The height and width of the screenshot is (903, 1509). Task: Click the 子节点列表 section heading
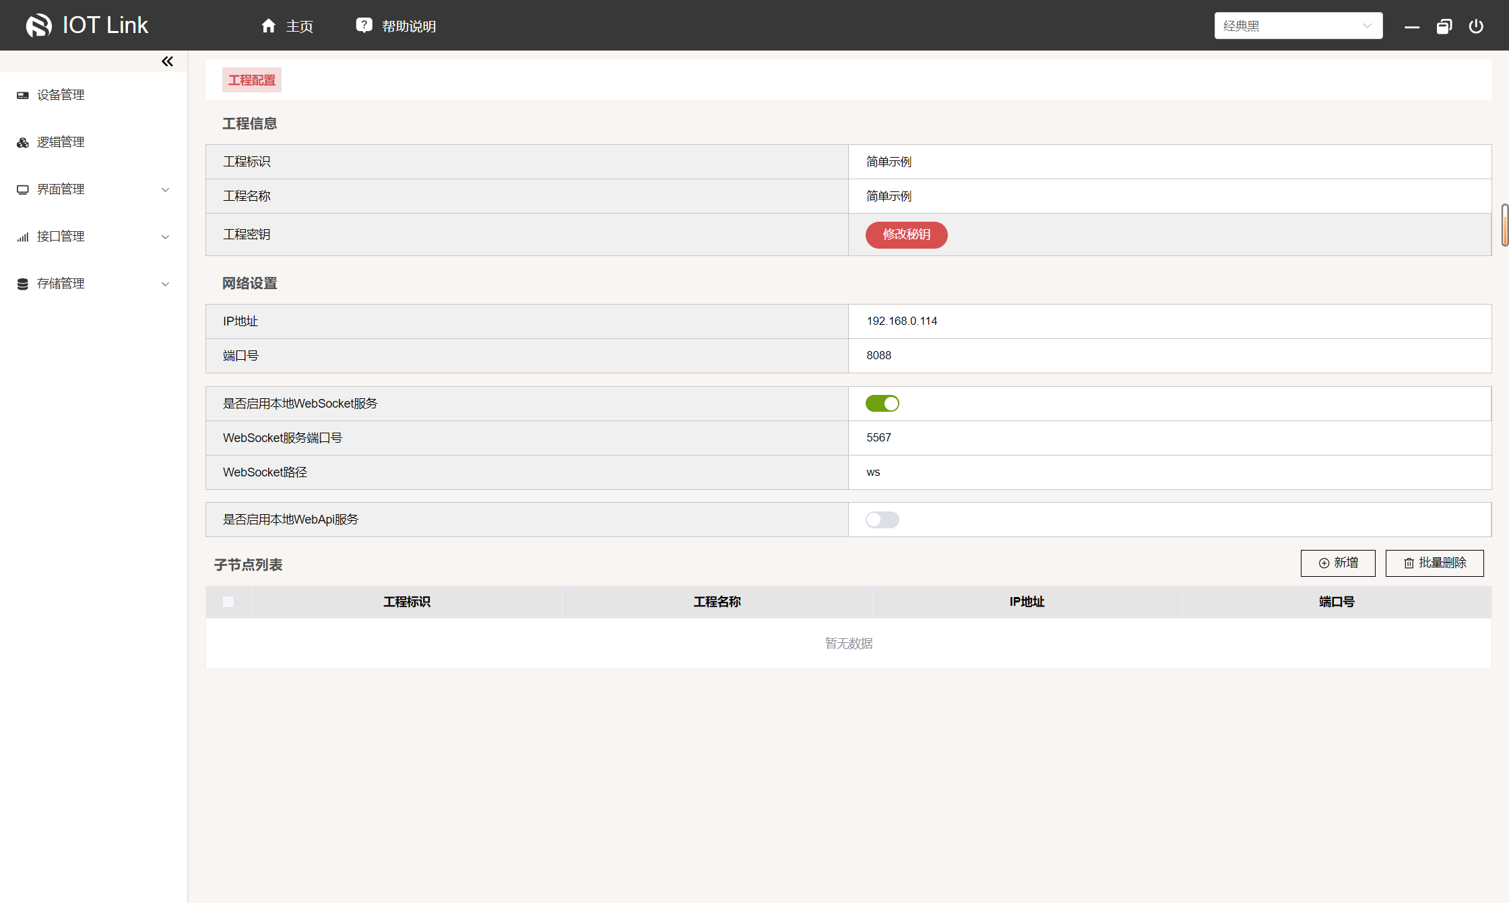(x=248, y=565)
